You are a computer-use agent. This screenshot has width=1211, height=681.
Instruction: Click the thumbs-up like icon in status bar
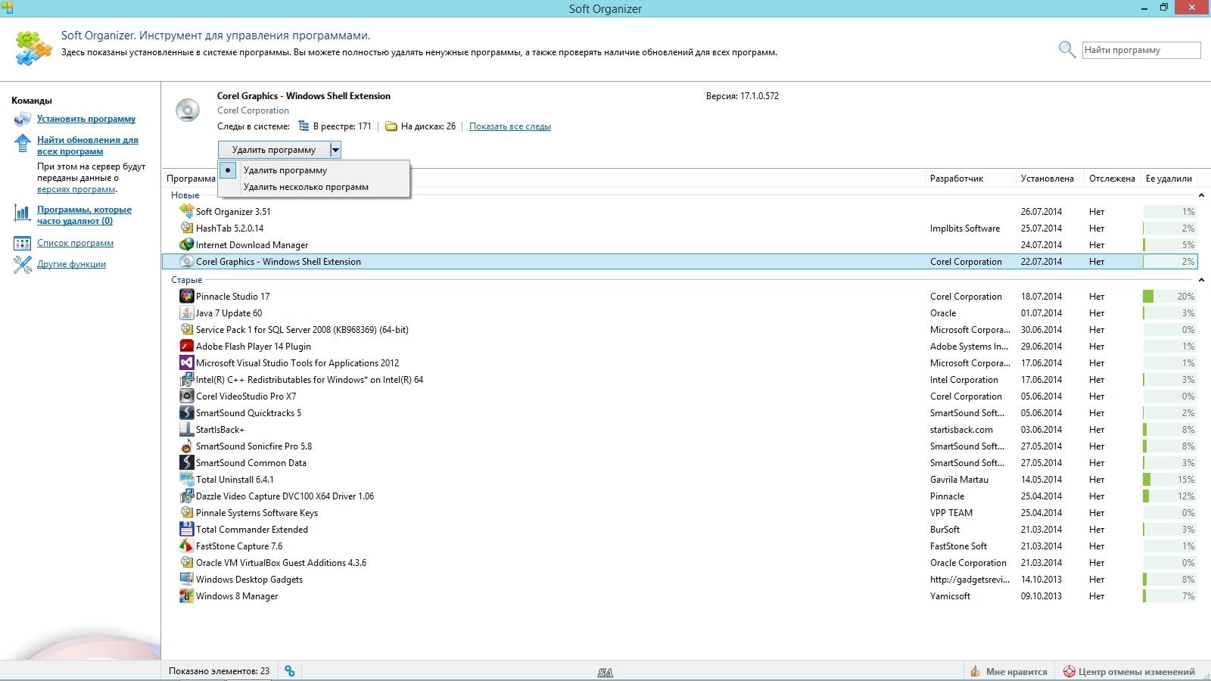pyautogui.click(x=976, y=671)
